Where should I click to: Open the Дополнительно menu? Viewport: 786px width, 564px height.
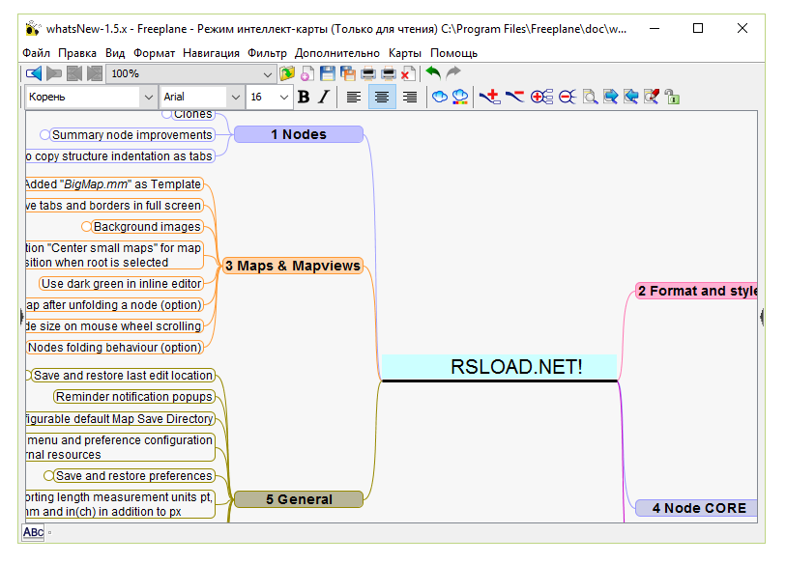(337, 53)
